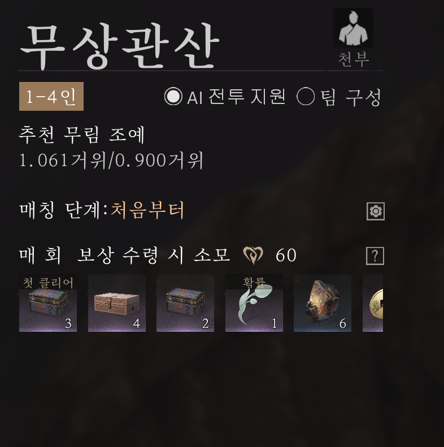Click the heart-shaped stamina cost icon

coord(253,255)
